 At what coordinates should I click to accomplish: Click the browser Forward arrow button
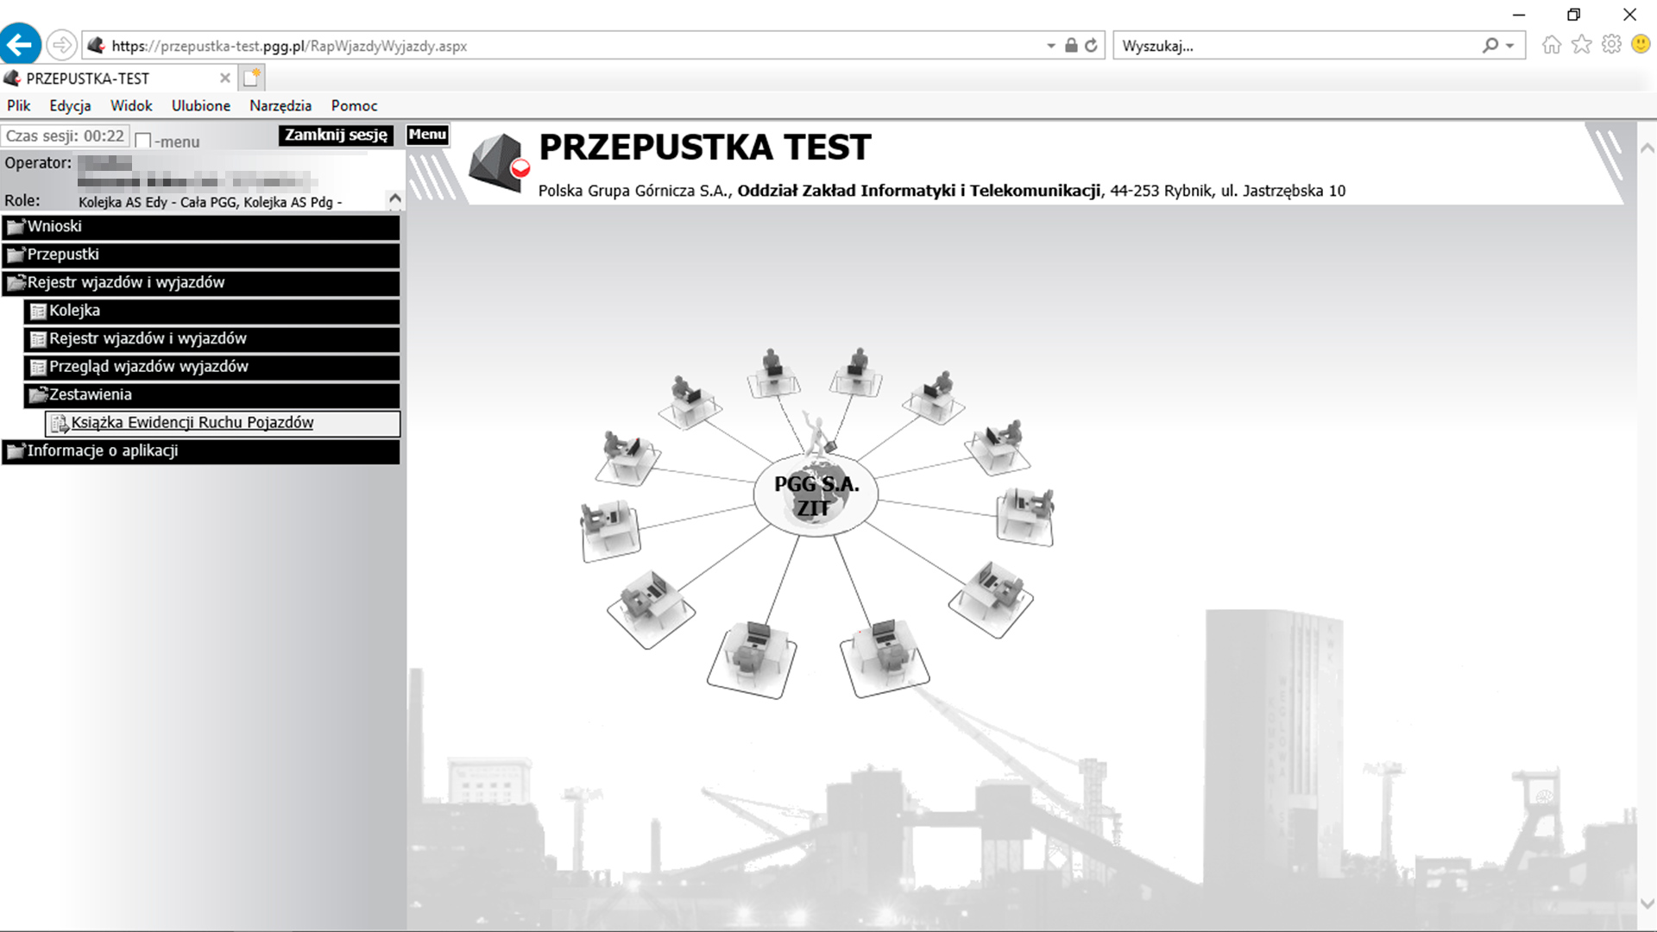pos(61,45)
